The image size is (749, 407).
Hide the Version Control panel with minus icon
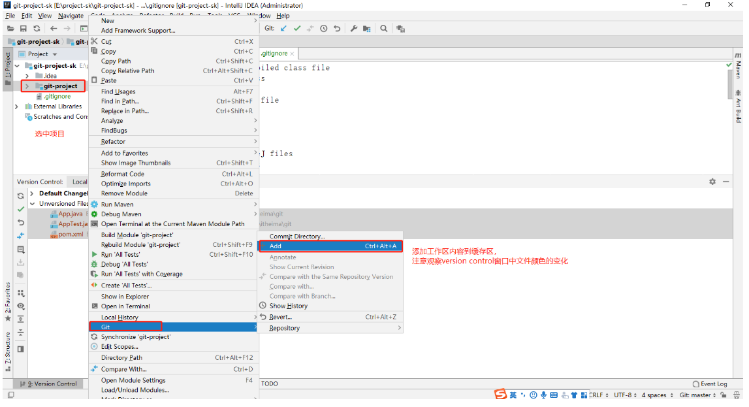[x=725, y=182]
